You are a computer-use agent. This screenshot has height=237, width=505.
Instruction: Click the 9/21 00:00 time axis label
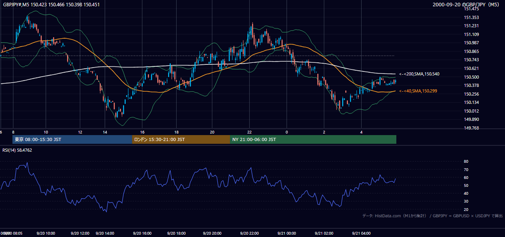point(286,233)
